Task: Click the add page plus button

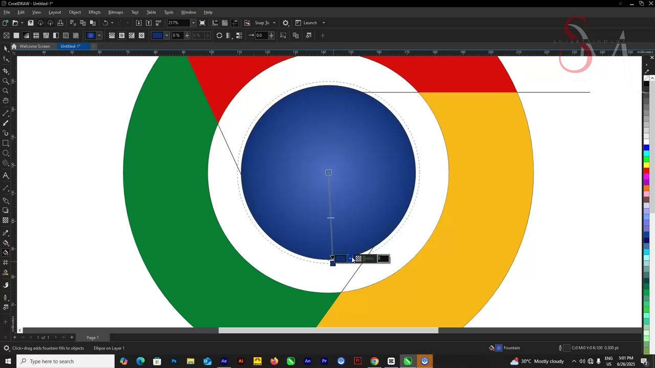Action: click(x=72, y=337)
